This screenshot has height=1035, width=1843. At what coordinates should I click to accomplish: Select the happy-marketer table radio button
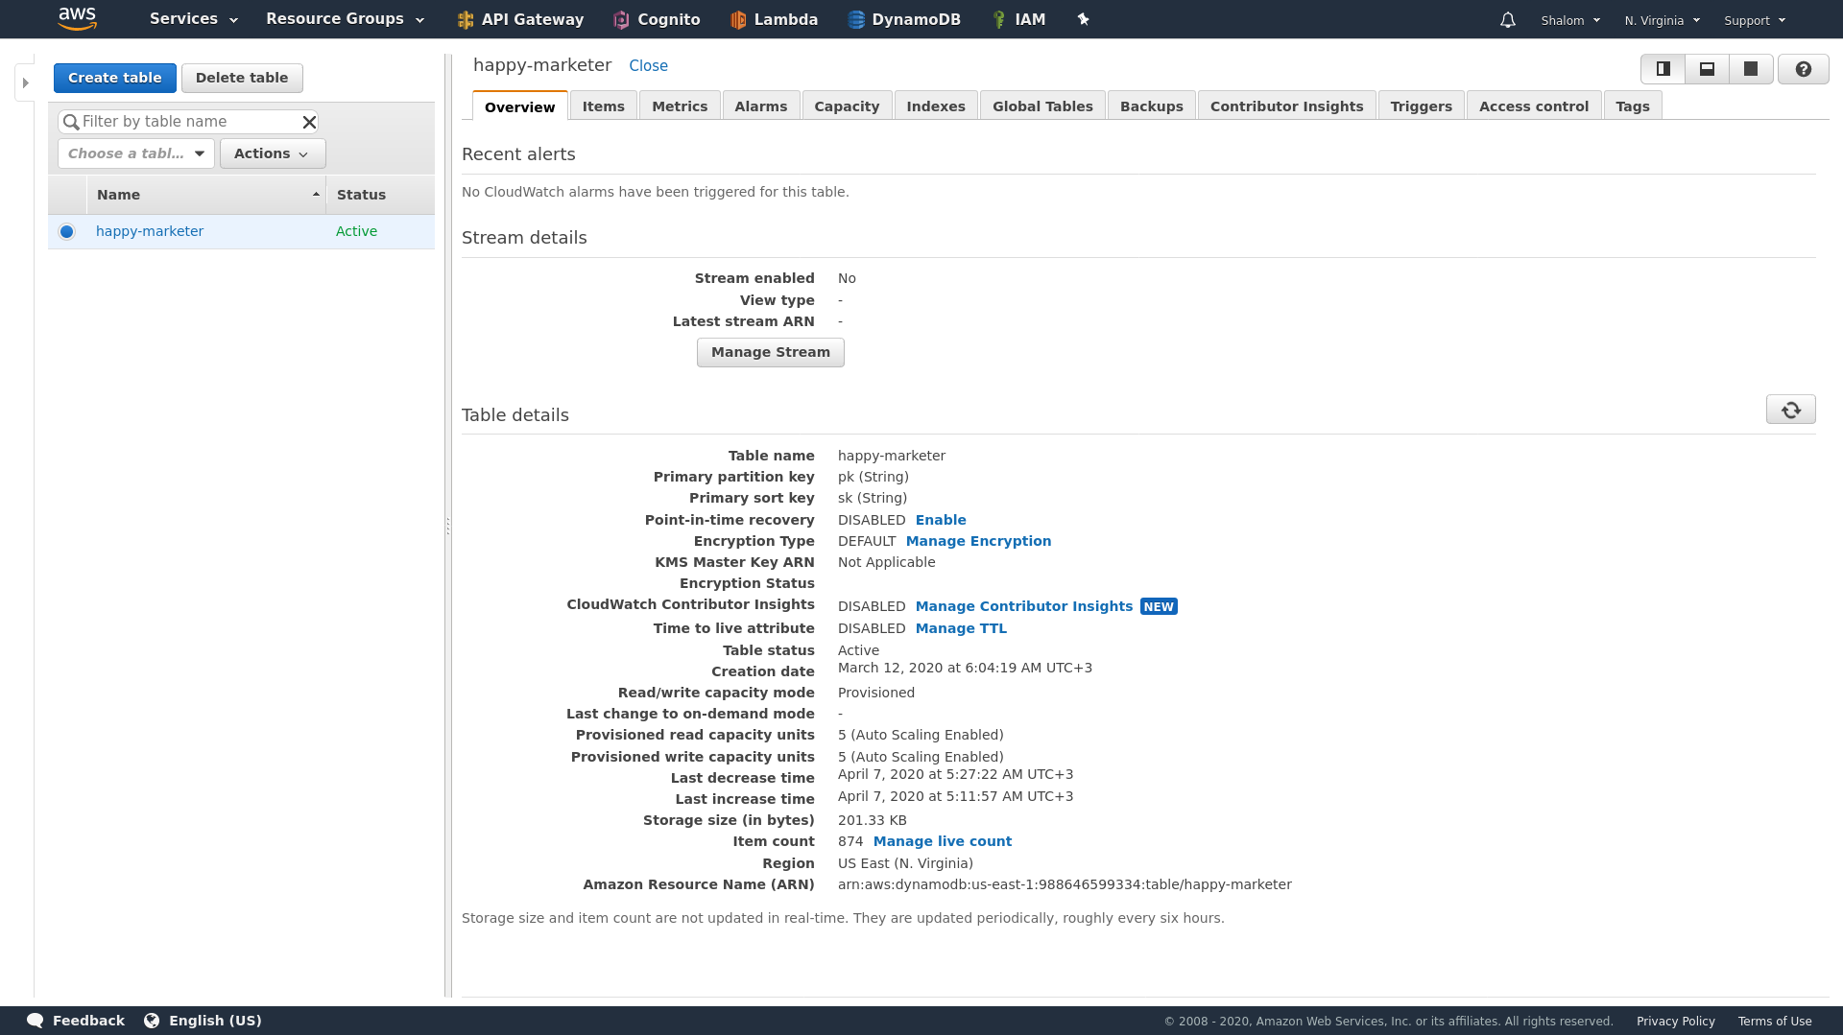pyautogui.click(x=66, y=231)
